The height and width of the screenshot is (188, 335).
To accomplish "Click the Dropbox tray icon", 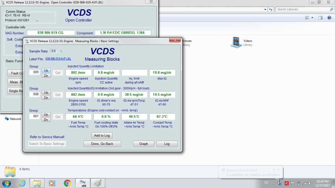I will 279,183.
